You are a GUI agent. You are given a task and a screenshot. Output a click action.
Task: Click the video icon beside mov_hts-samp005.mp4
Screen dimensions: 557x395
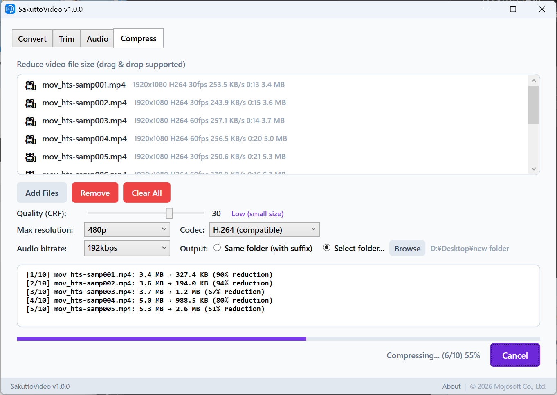point(31,157)
